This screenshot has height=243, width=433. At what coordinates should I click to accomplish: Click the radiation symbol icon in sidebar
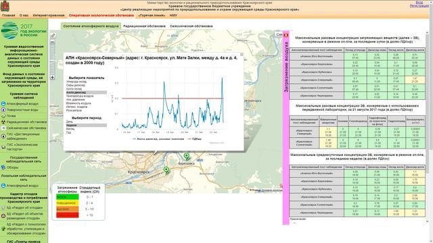(x=3, y=122)
